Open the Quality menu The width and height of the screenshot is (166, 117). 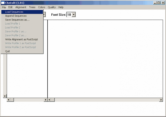(52, 7)
